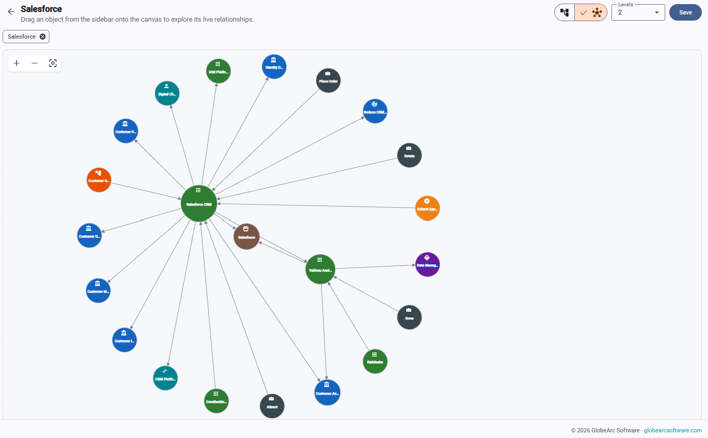Click the Salesforce page heading

pyautogui.click(x=41, y=9)
